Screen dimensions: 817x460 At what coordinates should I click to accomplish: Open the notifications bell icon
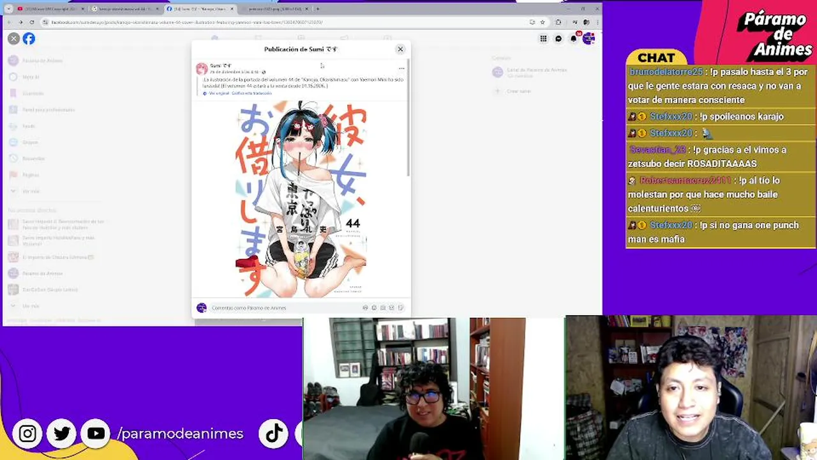click(x=573, y=38)
